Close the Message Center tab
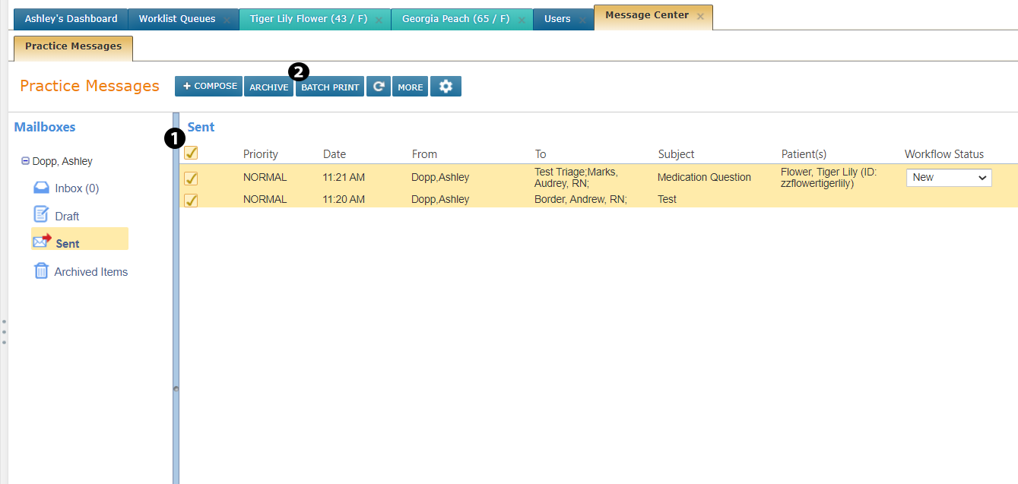This screenshot has width=1018, height=484. 700,16
